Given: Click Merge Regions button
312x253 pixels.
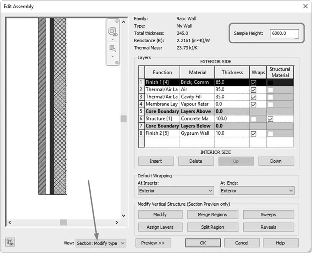Looking at the screenshot, I should (x=212, y=215).
